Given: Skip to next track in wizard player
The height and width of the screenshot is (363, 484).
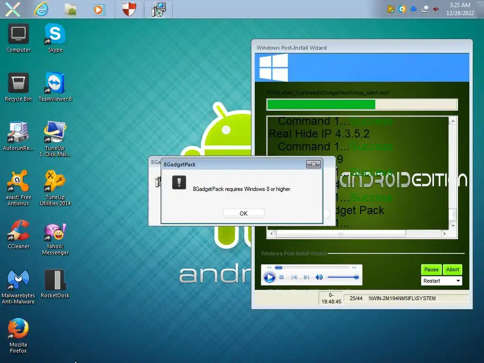Looking at the screenshot, I should coord(306,277).
